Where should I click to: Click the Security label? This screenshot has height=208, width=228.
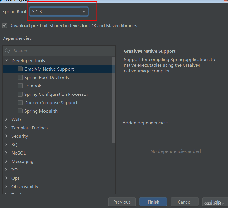[20, 136]
